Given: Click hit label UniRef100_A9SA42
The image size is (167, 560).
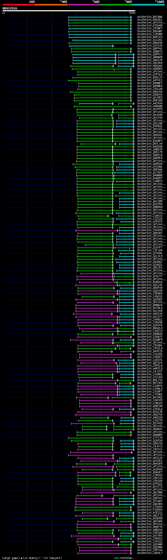Looking at the screenshot, I should [x=150, y=66].
